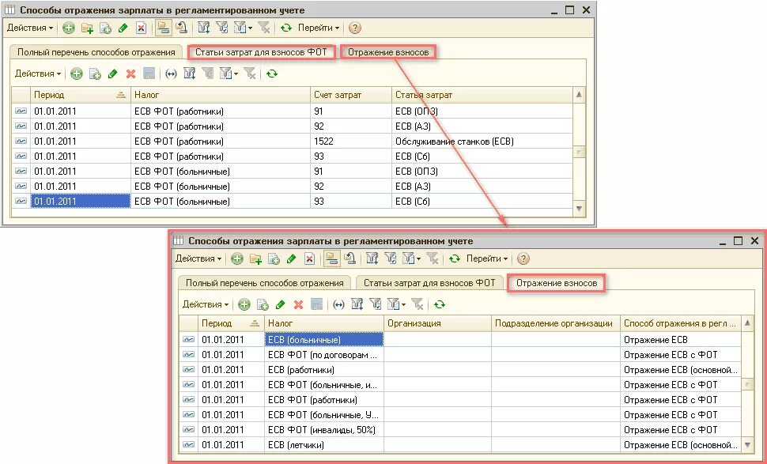Filter by current value, lower tab toolbar

375,304
